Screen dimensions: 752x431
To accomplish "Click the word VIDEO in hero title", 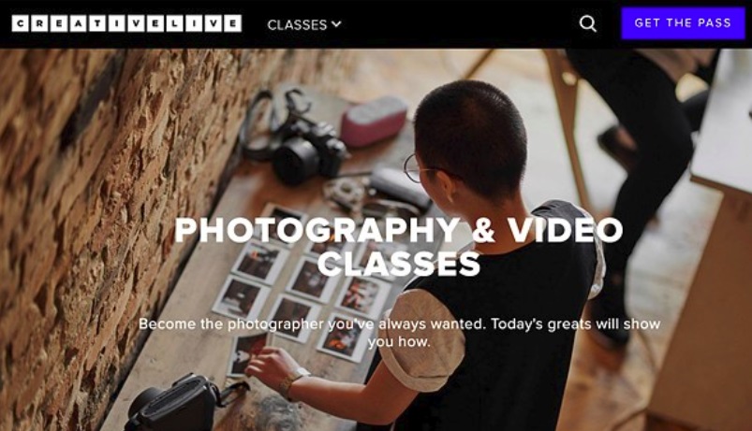I will pyautogui.click(x=566, y=230).
